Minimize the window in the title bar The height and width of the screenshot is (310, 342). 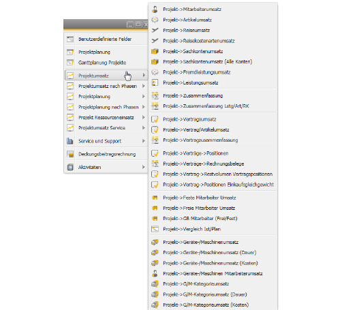130,25
